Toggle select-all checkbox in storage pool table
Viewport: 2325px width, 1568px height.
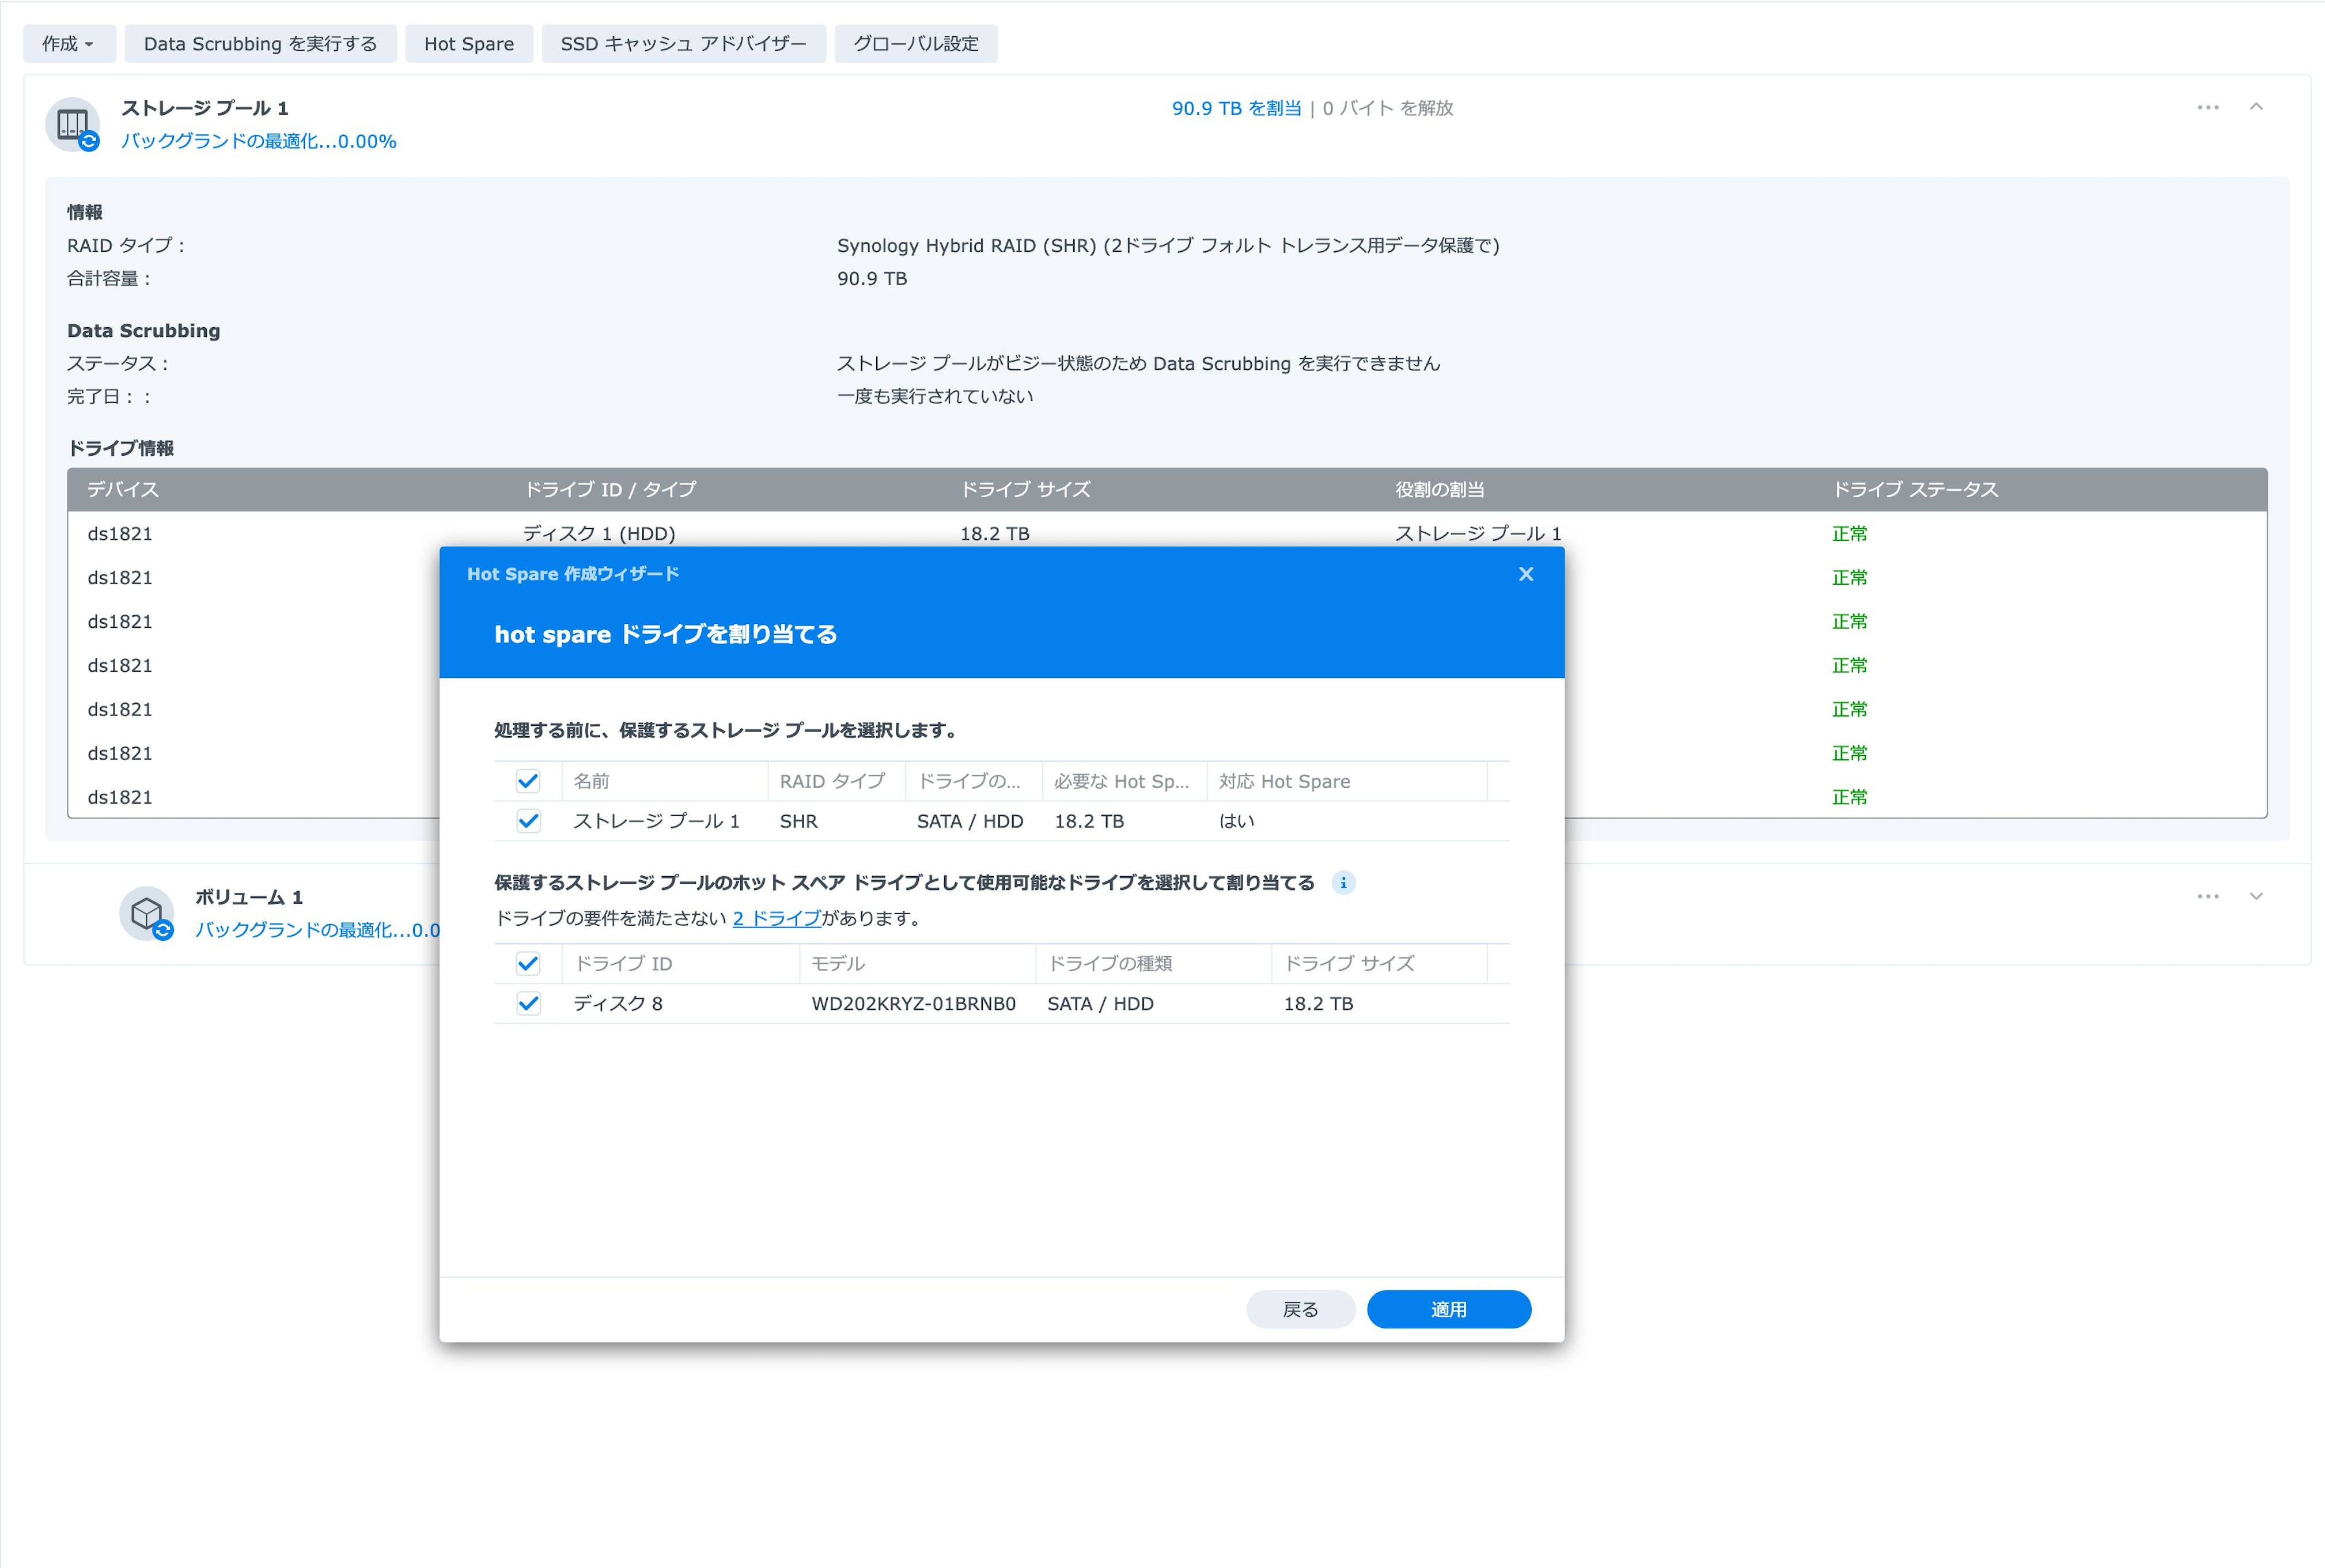pos(528,781)
